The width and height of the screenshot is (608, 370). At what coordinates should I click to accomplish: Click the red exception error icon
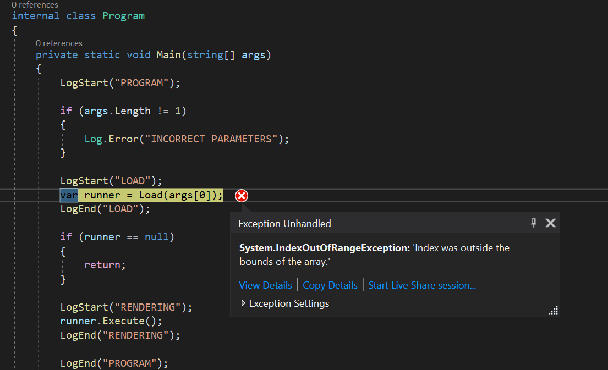tap(241, 196)
